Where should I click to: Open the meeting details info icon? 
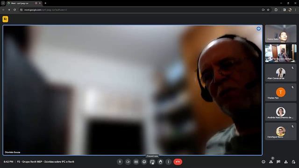click(263, 162)
